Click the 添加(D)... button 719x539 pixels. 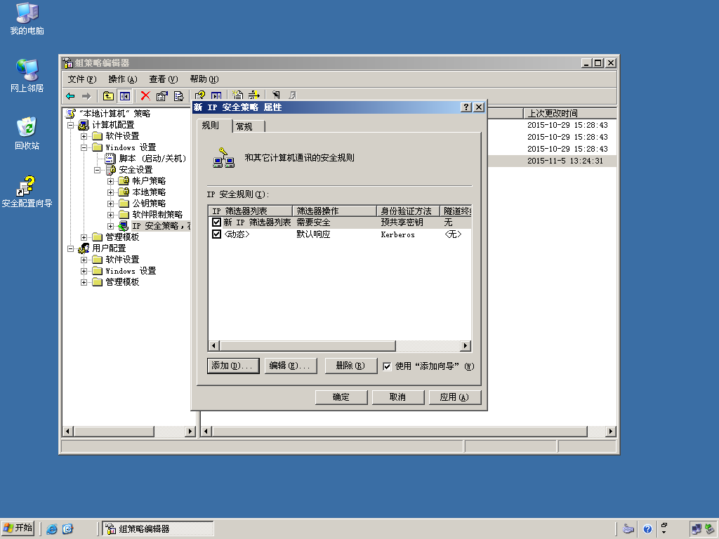(x=233, y=366)
